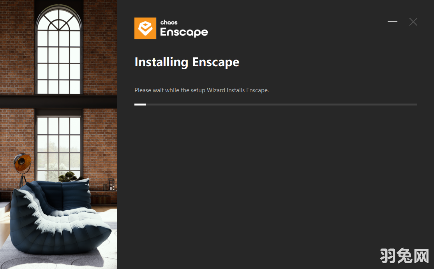The width and height of the screenshot is (434, 269).
Task: Click the bonsai plant by the window
Action: click(68, 176)
